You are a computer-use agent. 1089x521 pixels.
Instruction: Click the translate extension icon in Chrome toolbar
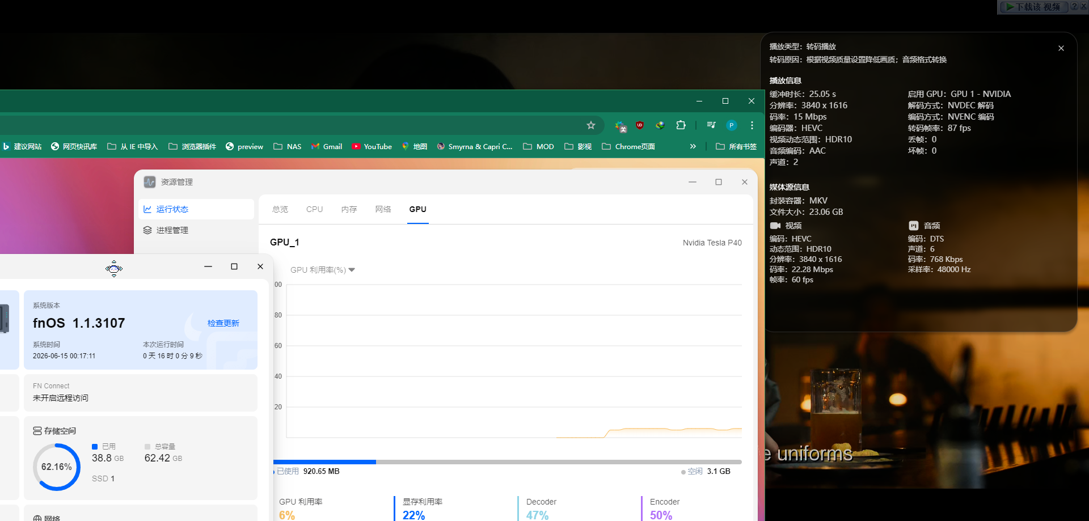(621, 126)
